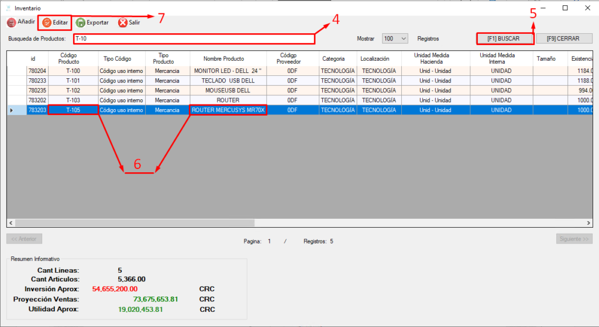Click the id column header
Screen dimensions: 599x327
click(33, 59)
